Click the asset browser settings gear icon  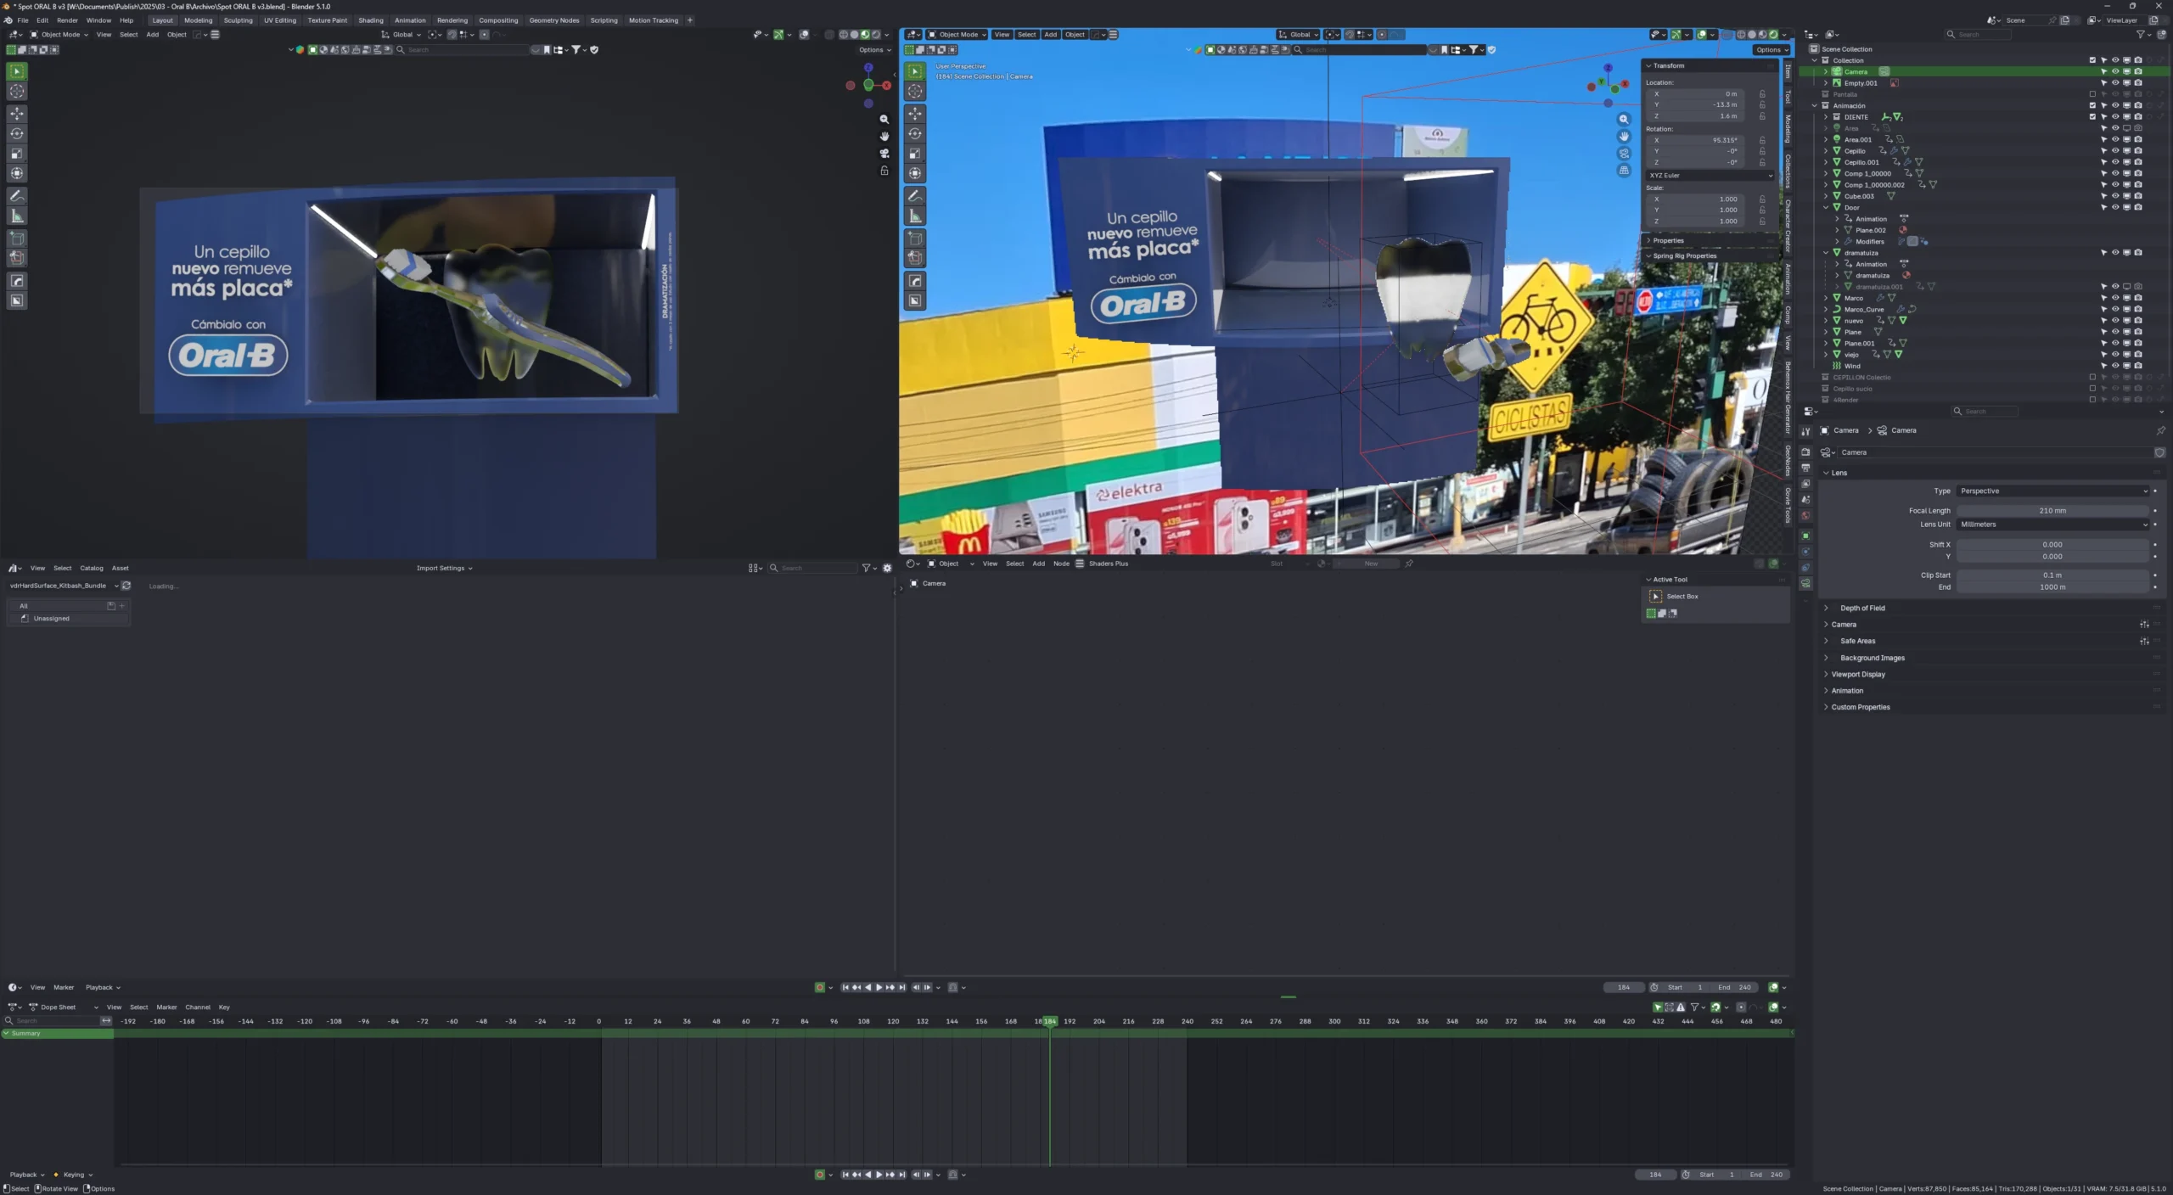click(888, 568)
